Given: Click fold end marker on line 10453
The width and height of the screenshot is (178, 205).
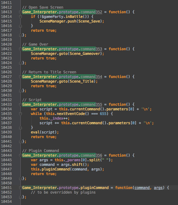Looking at the screenshot, I should coord(20,197).
